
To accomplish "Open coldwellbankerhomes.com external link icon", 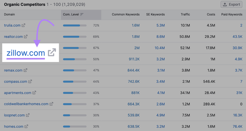I will point(51,104).
